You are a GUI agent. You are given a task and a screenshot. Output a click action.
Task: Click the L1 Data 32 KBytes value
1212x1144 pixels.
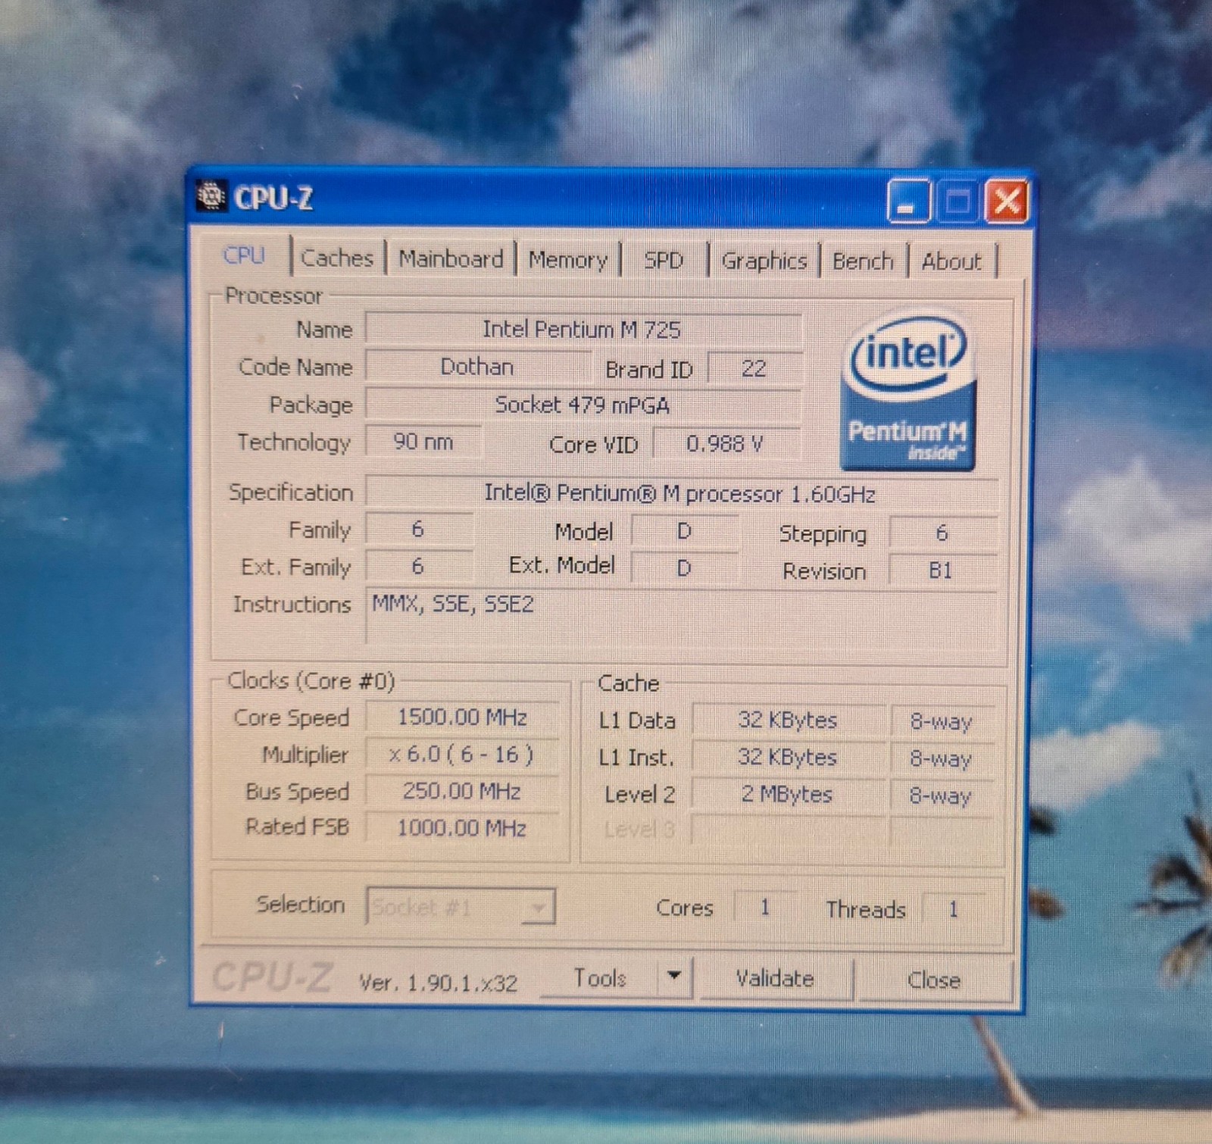coord(789,720)
